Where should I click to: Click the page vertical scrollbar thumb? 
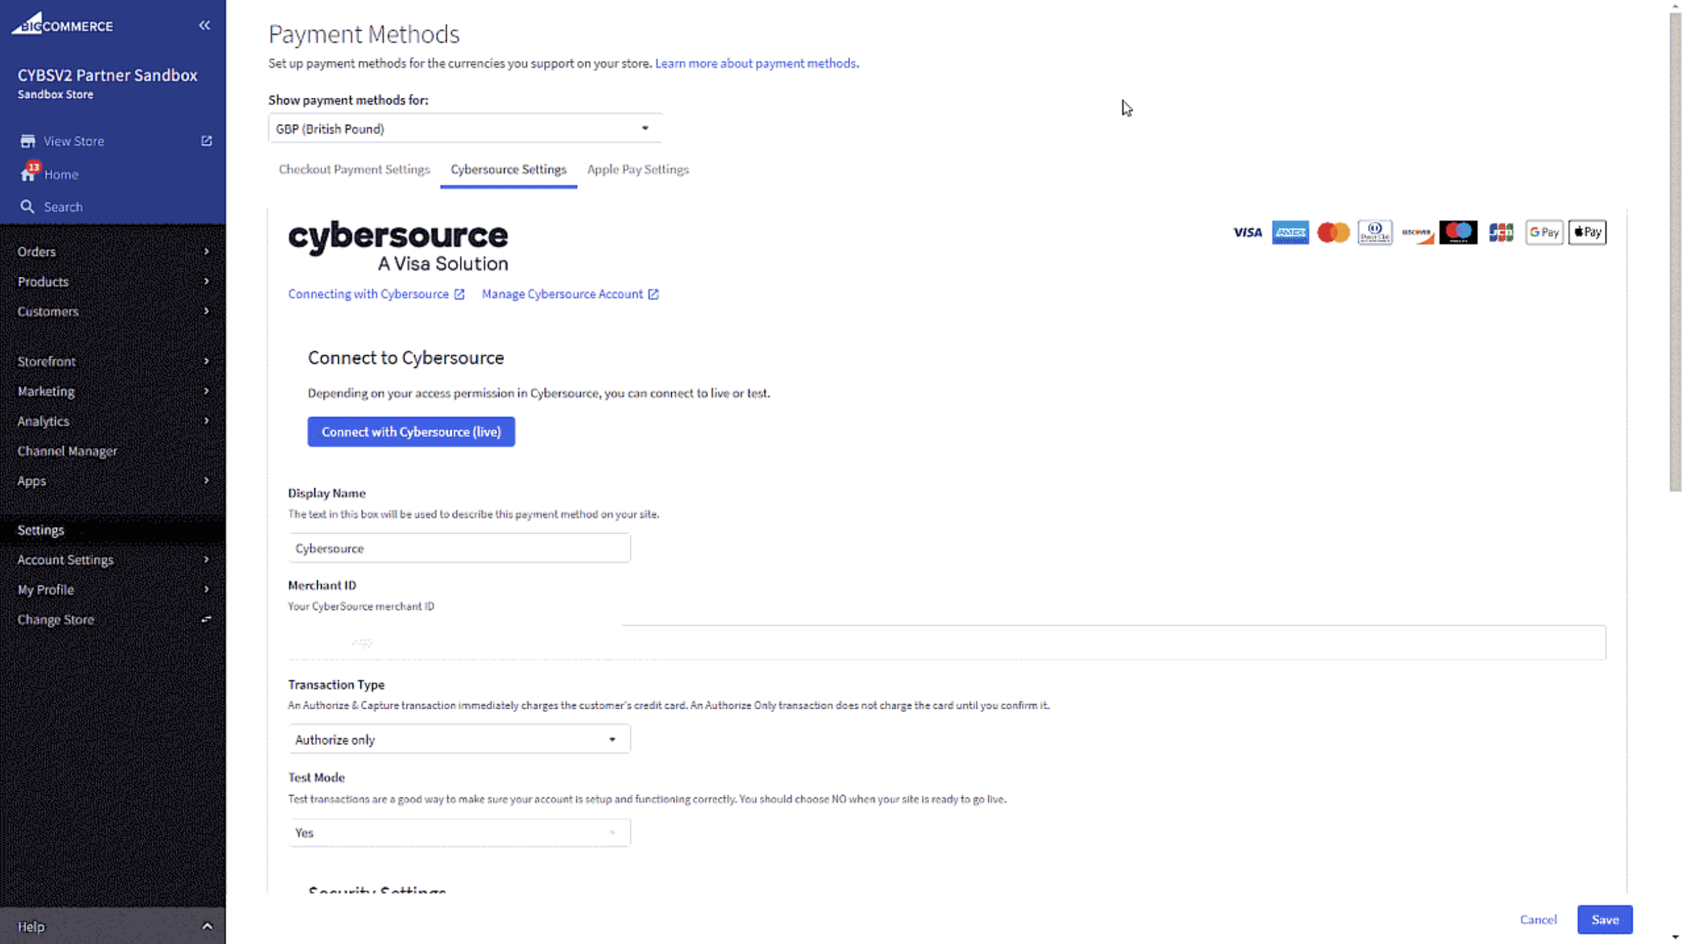click(1676, 252)
